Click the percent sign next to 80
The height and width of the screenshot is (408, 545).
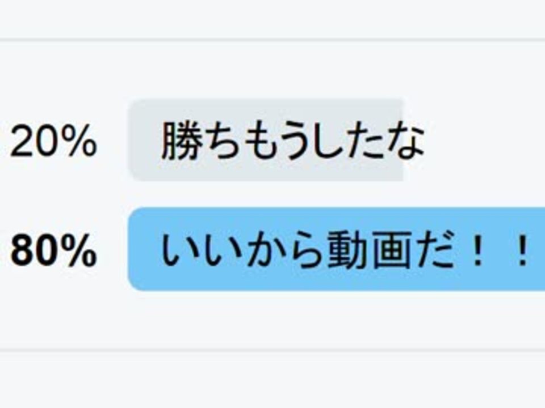[81, 250]
